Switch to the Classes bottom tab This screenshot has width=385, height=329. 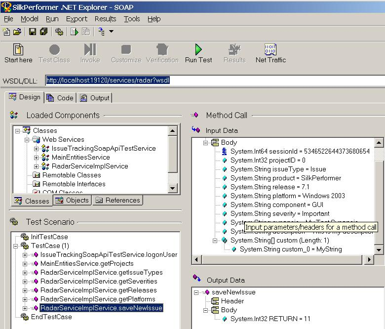click(x=32, y=201)
